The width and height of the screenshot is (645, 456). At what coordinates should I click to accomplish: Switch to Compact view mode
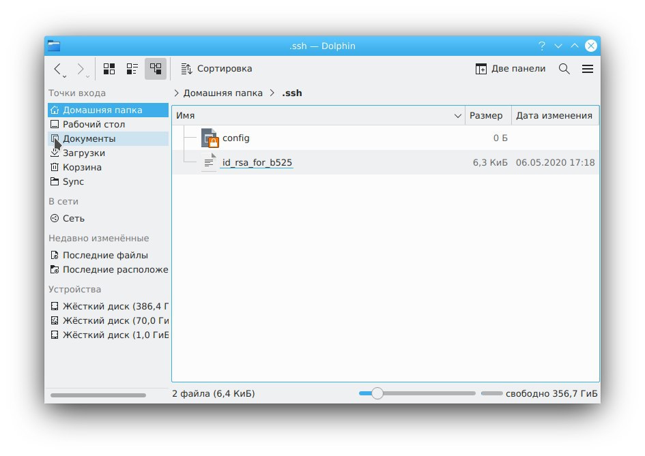(x=132, y=69)
